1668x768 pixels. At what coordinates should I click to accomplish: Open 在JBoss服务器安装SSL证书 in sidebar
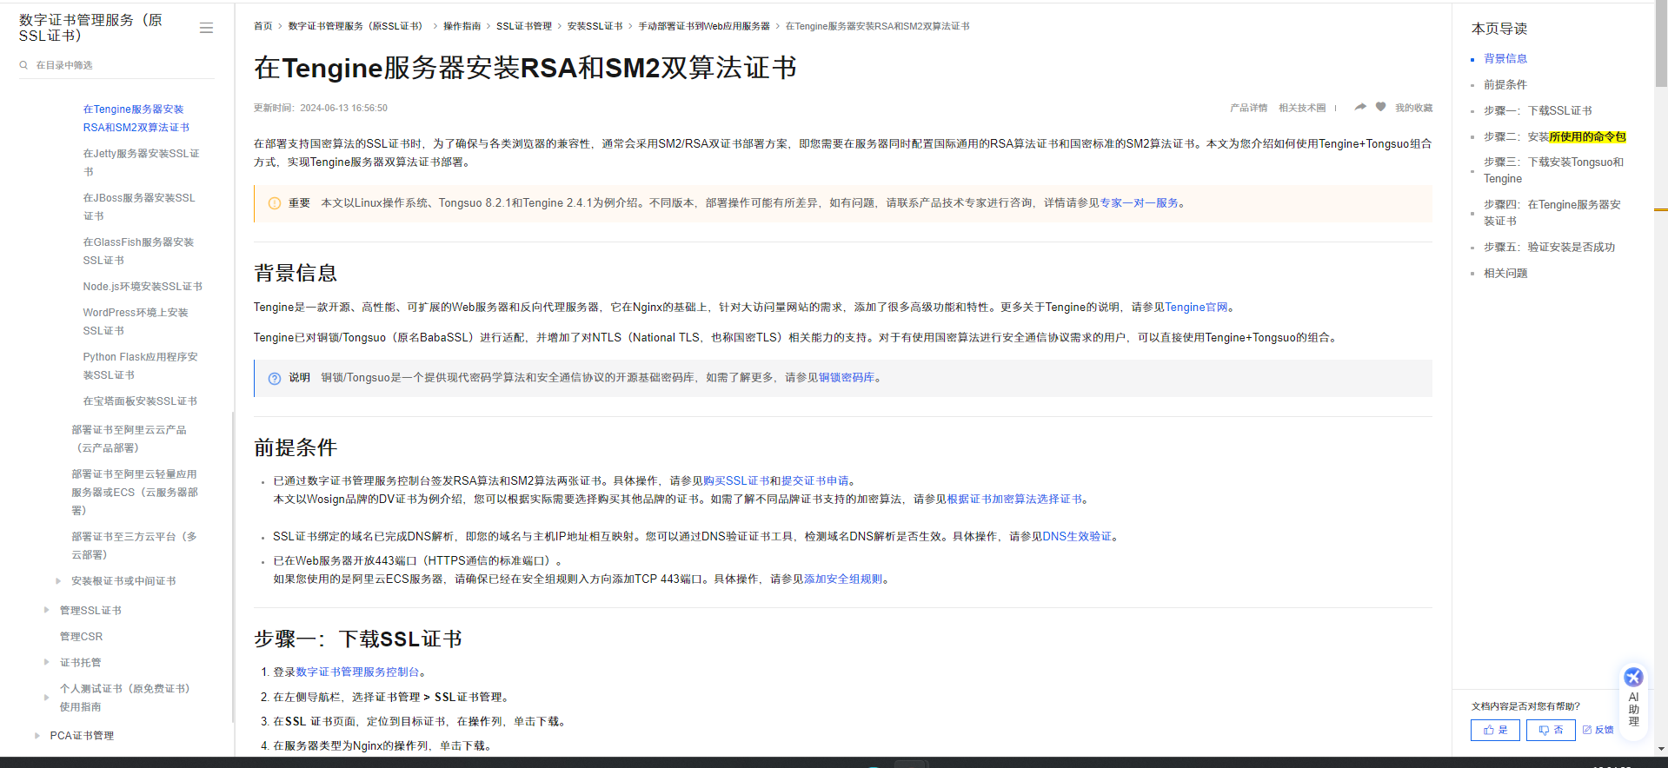pos(139,207)
